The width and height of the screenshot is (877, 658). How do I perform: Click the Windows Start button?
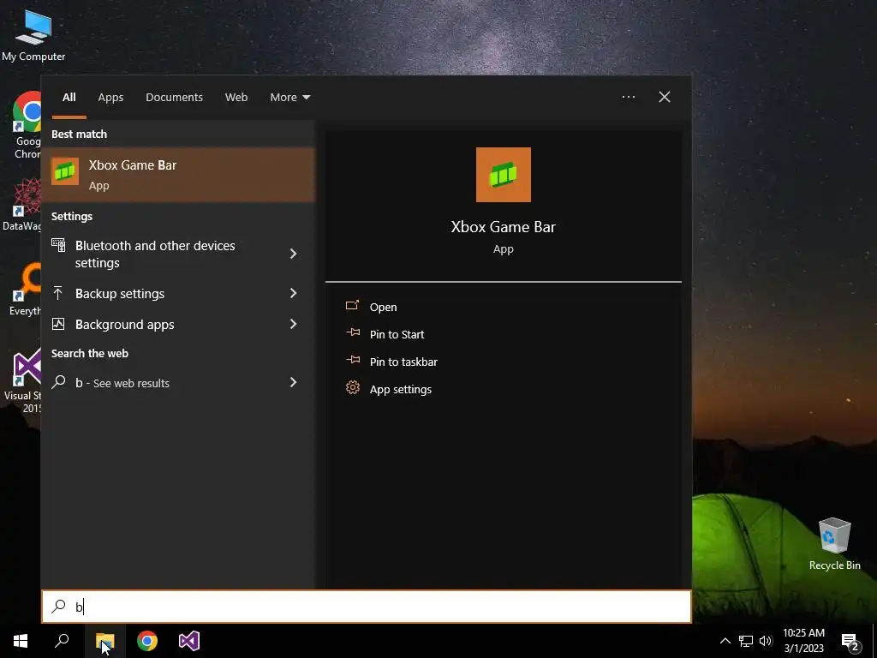pyautogui.click(x=21, y=641)
